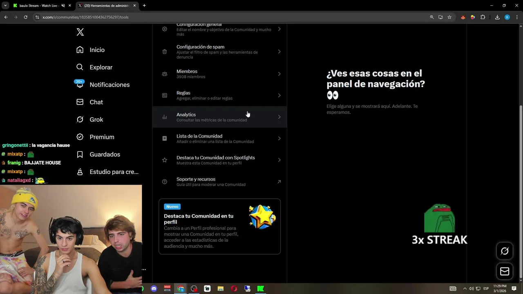Click the Spotlights star icon

pyautogui.click(x=165, y=160)
